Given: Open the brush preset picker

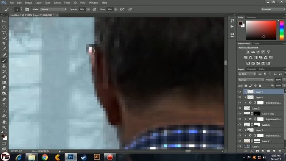Looking at the screenshot, I should (x=18, y=9).
